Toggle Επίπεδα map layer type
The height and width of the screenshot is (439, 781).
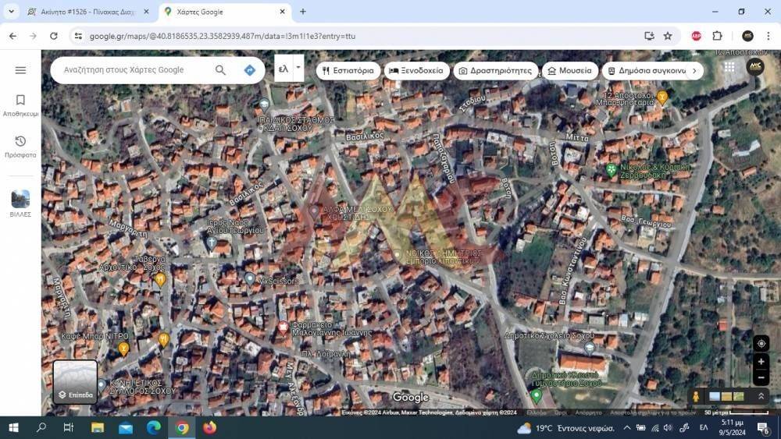pyautogui.click(x=75, y=382)
